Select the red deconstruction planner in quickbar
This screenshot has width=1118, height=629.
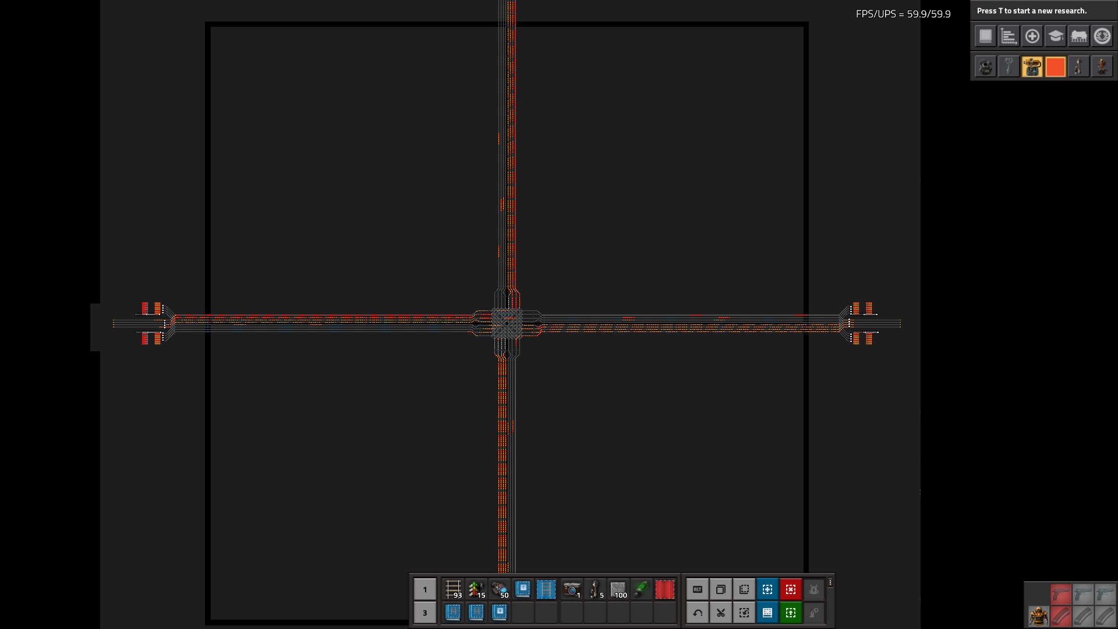pos(664,589)
